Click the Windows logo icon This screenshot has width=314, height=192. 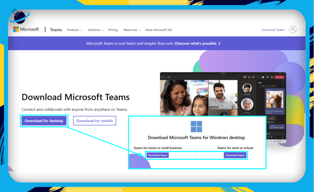pos(196,126)
